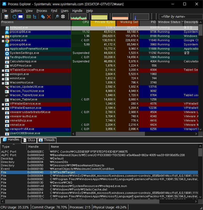Select the G:\Test\Target file handle

(99, 172)
